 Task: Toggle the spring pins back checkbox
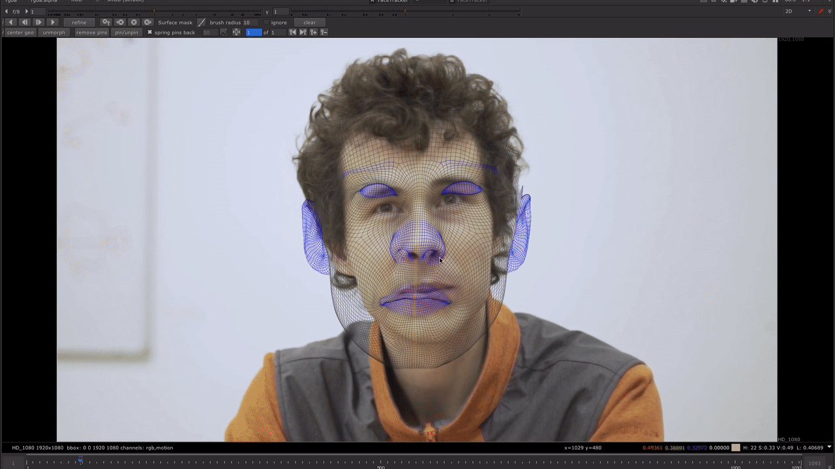tap(149, 33)
